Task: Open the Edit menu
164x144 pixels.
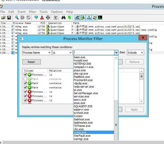Action: (11, 12)
